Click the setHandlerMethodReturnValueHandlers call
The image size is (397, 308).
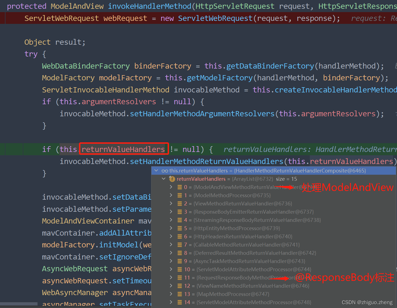pyautogui.click(x=207, y=161)
